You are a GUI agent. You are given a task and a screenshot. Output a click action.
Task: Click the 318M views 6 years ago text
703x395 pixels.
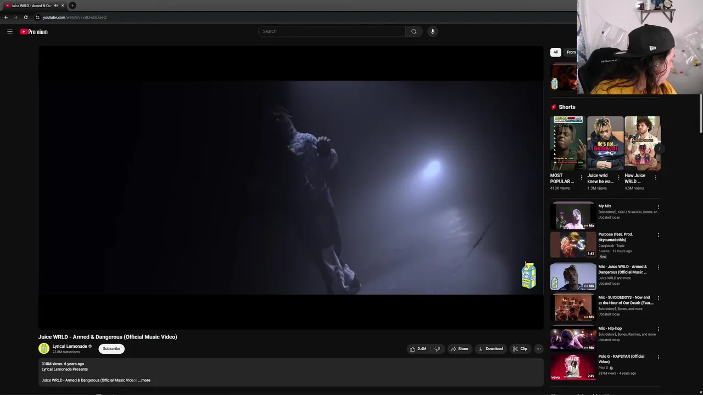pyautogui.click(x=63, y=364)
